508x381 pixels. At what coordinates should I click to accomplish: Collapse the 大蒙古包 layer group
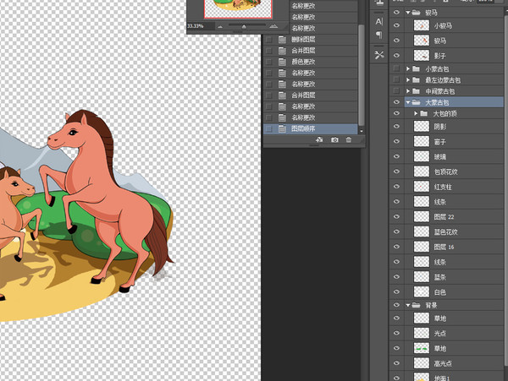pyautogui.click(x=408, y=102)
